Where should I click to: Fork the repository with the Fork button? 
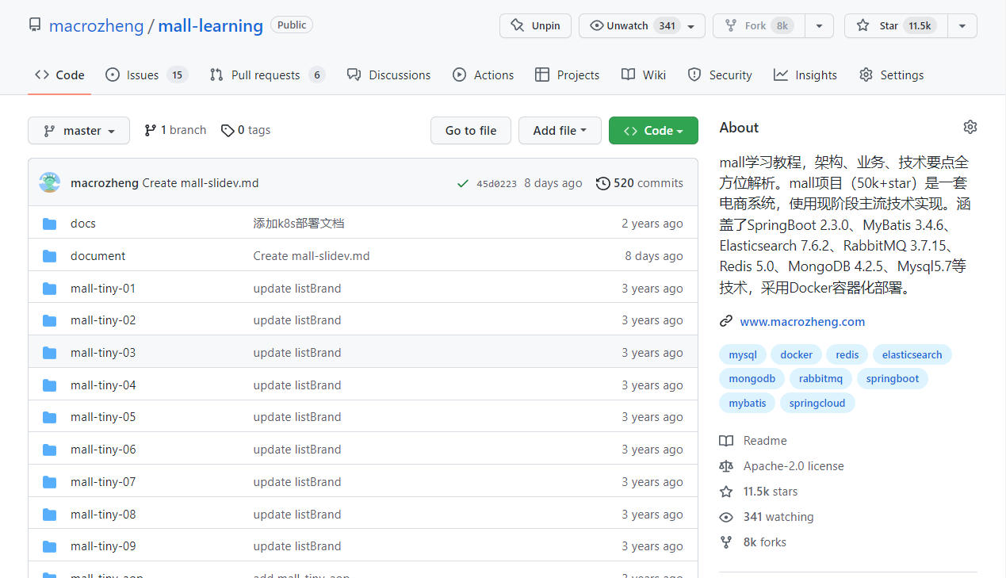coord(759,26)
